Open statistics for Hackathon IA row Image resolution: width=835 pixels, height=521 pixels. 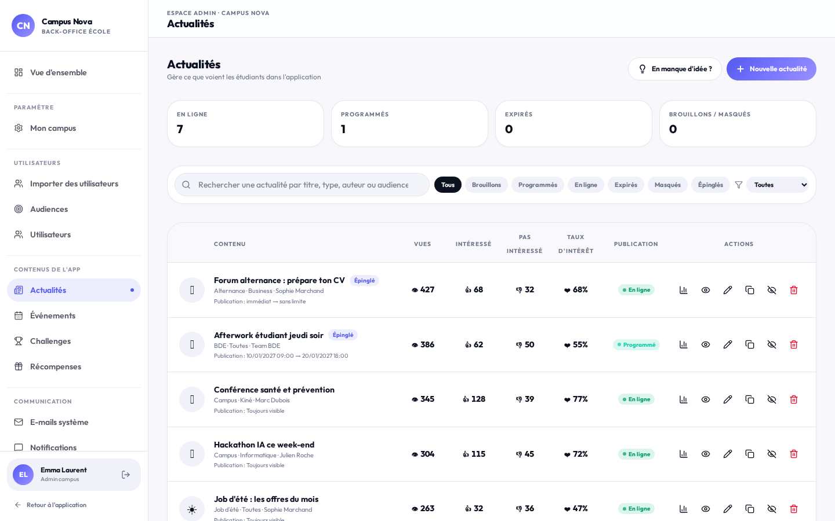click(684, 454)
